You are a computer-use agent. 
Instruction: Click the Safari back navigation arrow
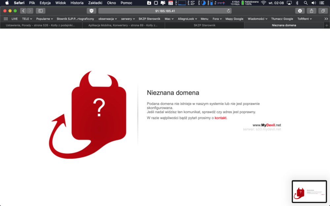[23, 11]
